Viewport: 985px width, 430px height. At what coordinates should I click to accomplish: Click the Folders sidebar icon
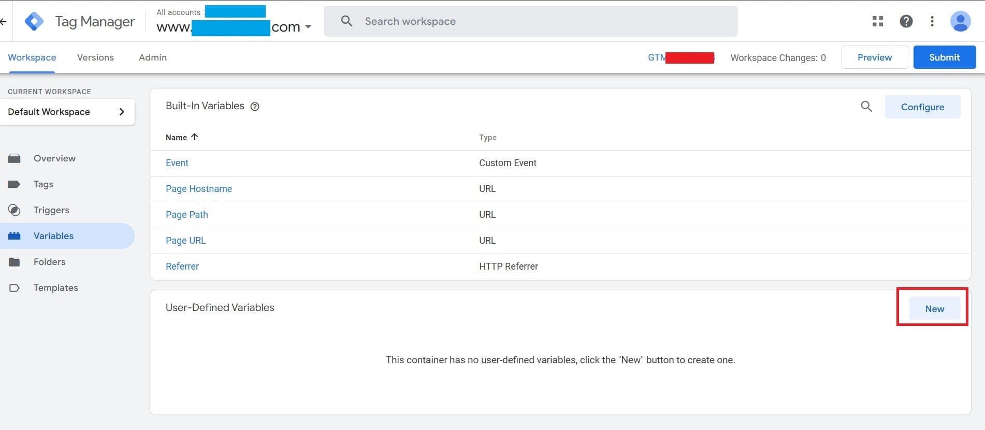tap(15, 262)
